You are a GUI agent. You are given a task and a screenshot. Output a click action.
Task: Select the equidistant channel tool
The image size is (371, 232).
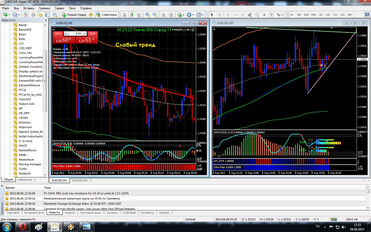250,15
